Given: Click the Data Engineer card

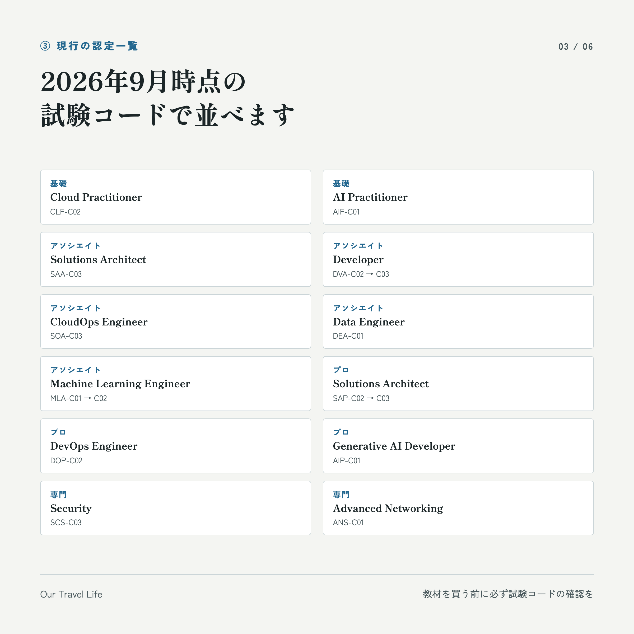Looking at the screenshot, I should click(x=458, y=321).
